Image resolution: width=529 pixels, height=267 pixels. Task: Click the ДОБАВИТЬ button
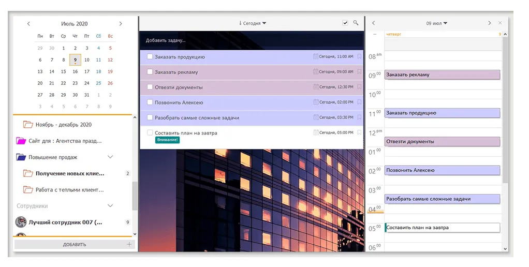click(75, 244)
